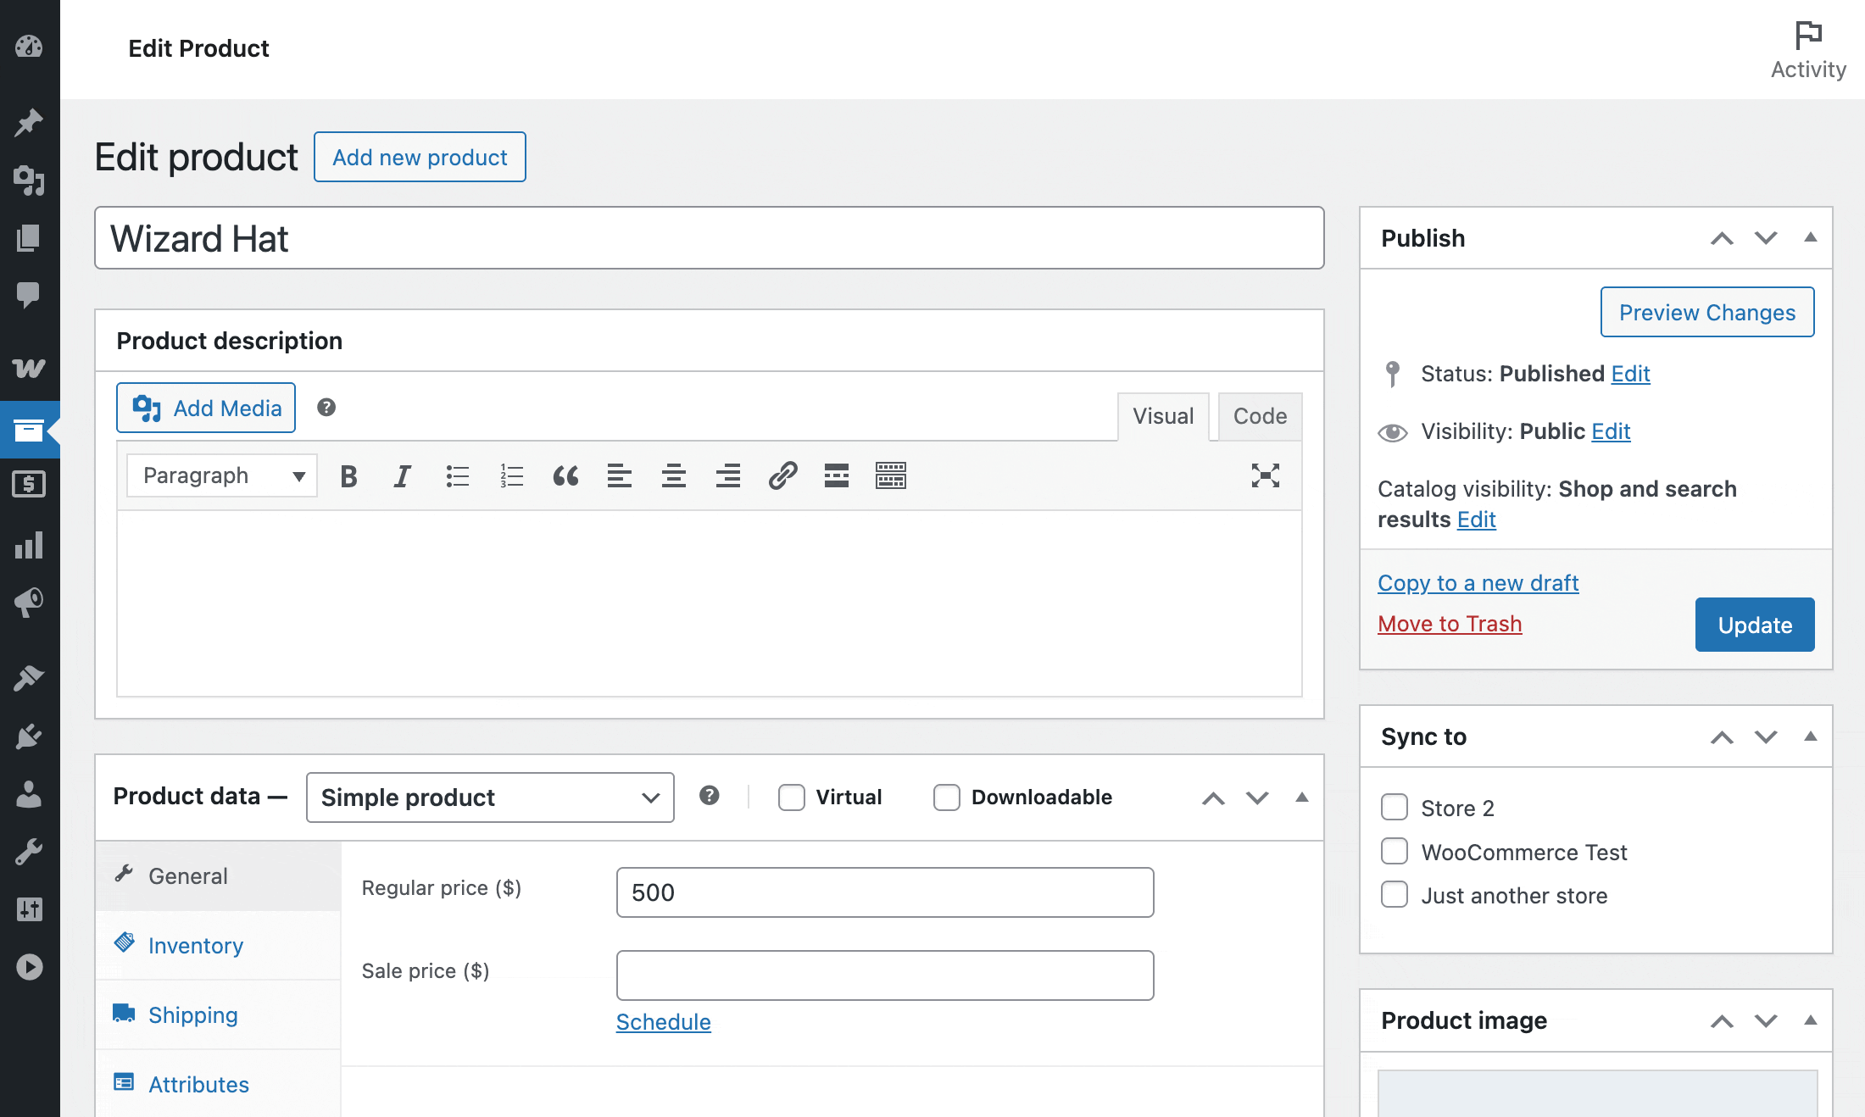The height and width of the screenshot is (1117, 1865).
Task: Click the Insert link icon
Action: point(782,476)
